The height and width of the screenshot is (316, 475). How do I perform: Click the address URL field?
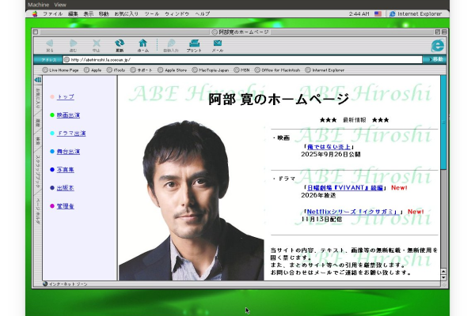tap(242, 59)
